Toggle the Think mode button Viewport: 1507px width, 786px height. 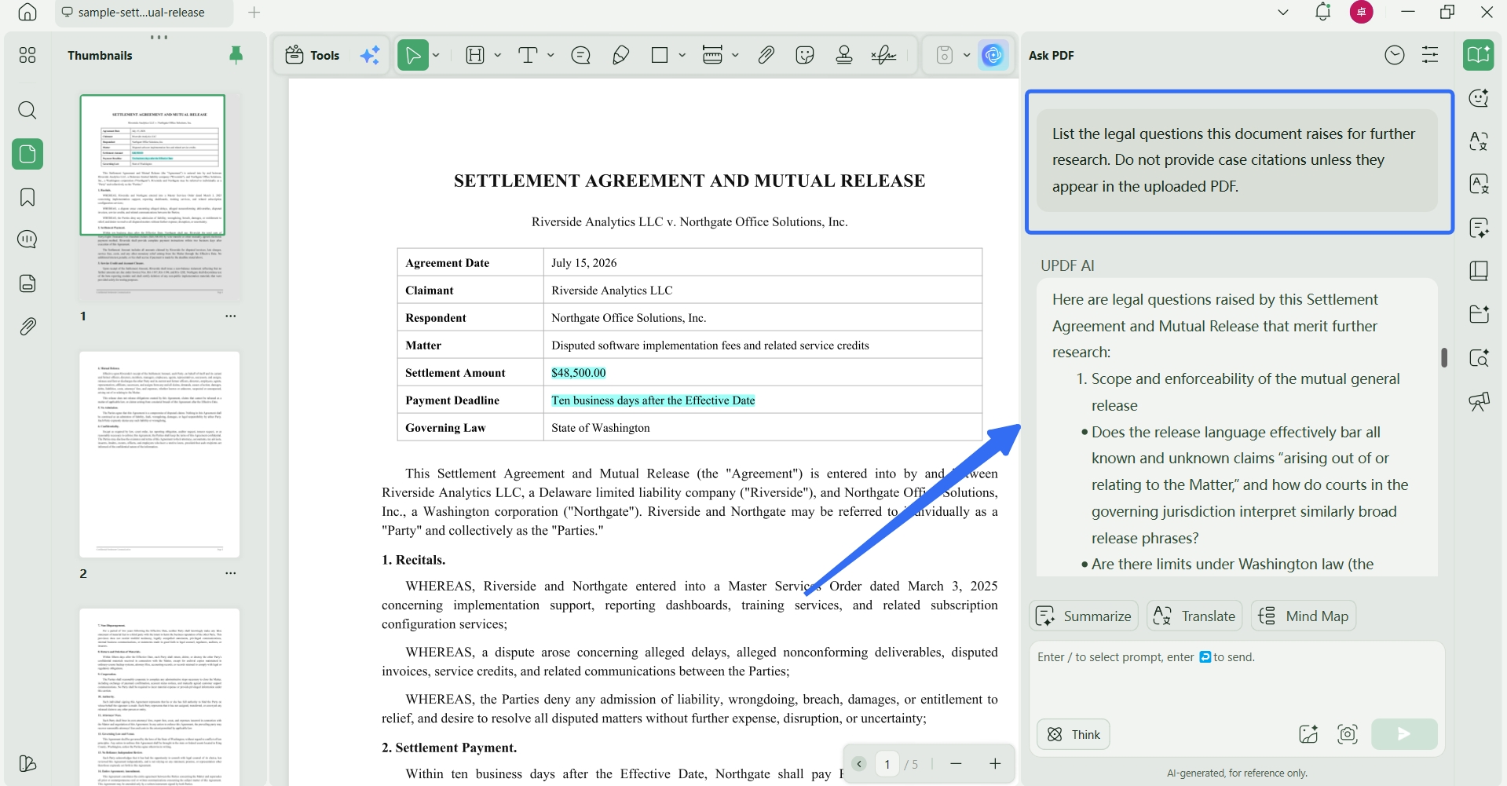click(1074, 734)
